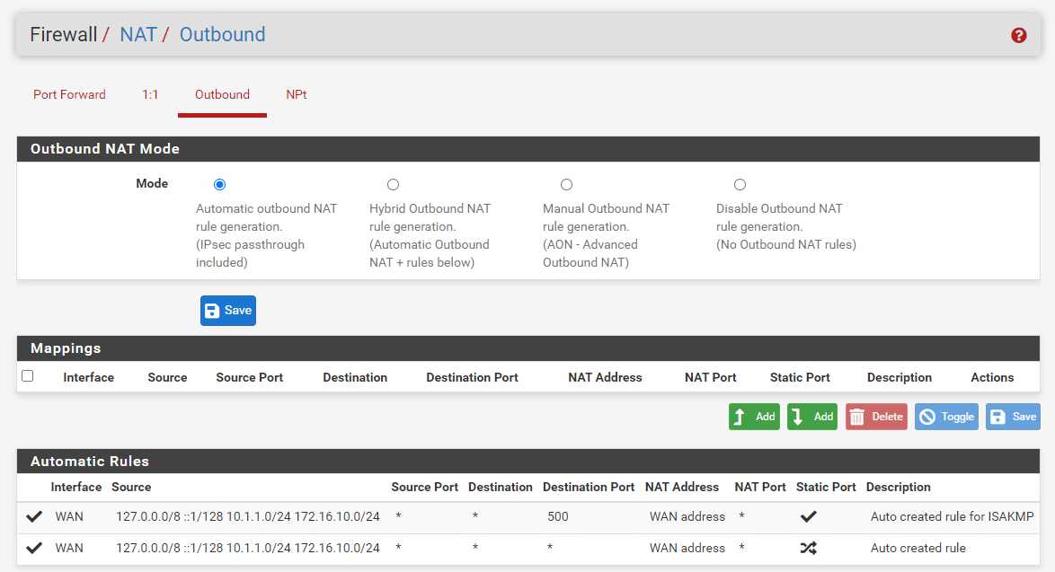Click destination port 500 cell
Screen dimensions: 1055x572
558,517
